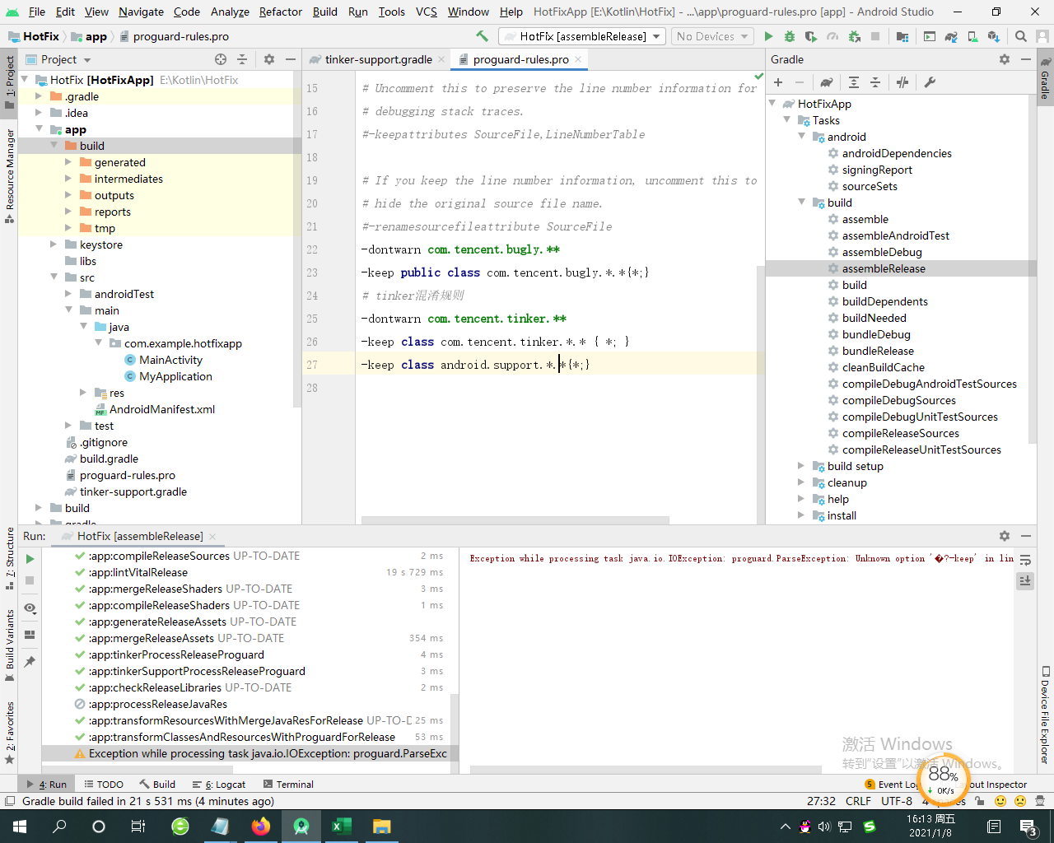Open the Terminal tool window tab
1054x843 pixels.
[288, 785]
